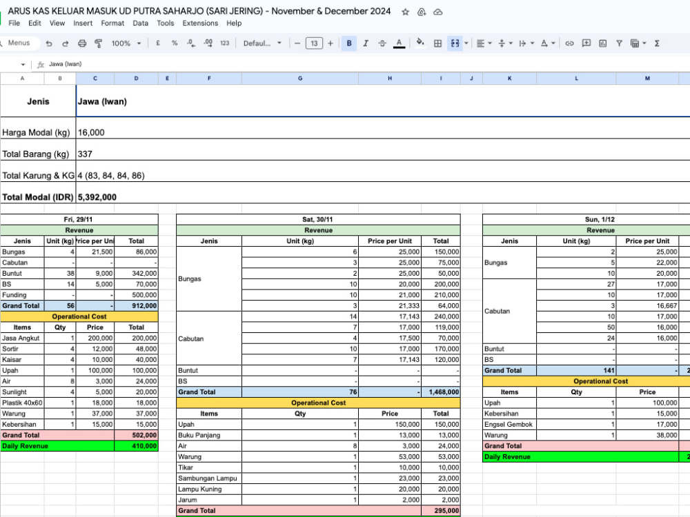Click the Functions sigma icon
Viewport: 690px width, 517px height.
[657, 43]
